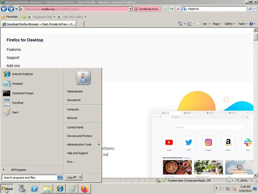
Task: Click the vertical scrollbar down arrow
Action: pos(255,175)
